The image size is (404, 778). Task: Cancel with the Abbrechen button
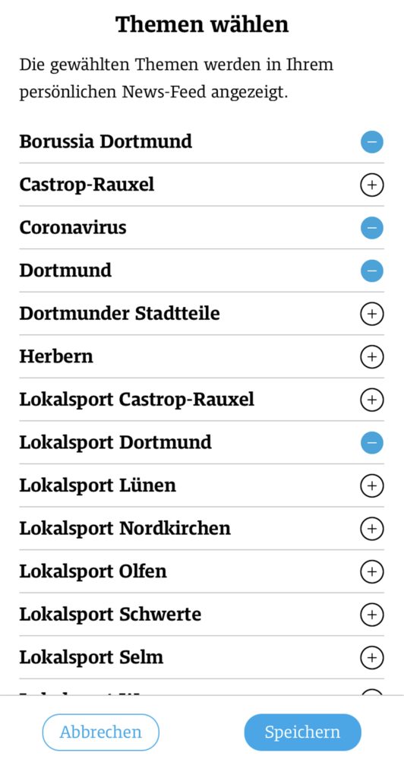pos(101,732)
